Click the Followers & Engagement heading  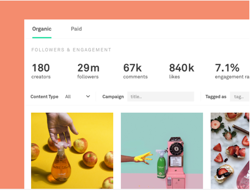coord(71,50)
